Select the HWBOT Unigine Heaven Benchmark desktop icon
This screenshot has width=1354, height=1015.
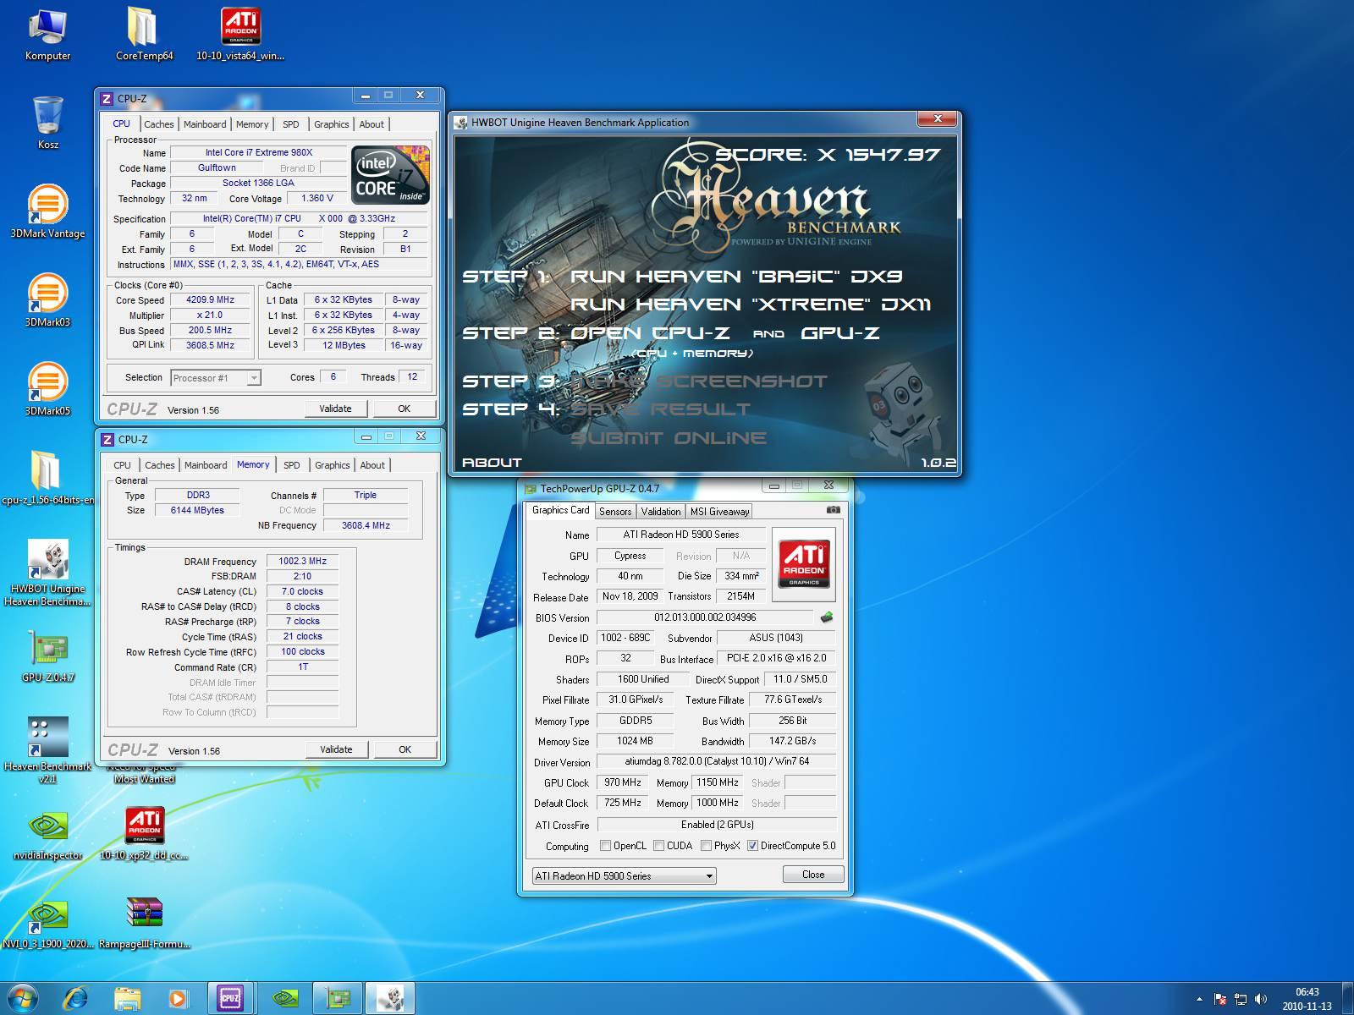coord(47,573)
